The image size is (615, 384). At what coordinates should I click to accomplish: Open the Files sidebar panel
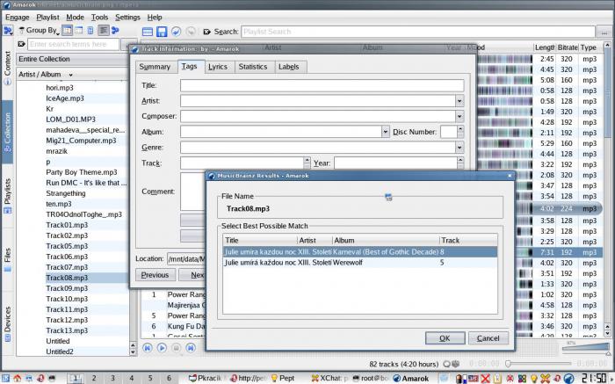7,259
